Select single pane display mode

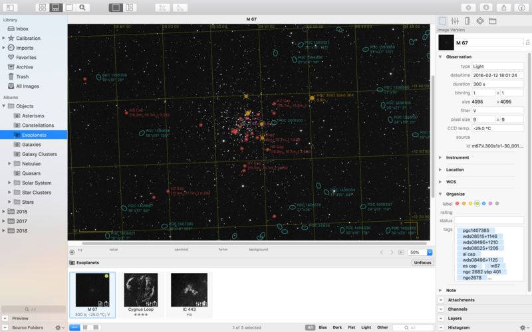(x=116, y=7)
